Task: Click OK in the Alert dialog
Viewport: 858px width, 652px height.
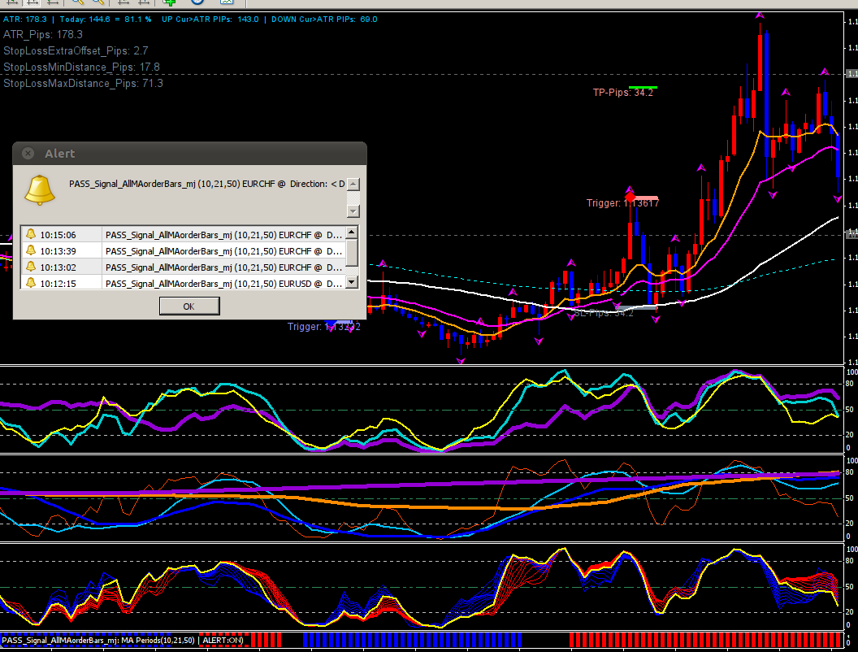Action: pos(189,306)
